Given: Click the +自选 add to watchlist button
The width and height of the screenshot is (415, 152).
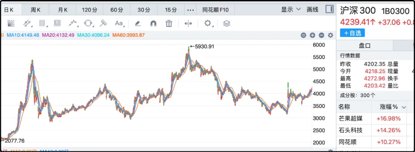Looking at the screenshot, I should point(352,33).
